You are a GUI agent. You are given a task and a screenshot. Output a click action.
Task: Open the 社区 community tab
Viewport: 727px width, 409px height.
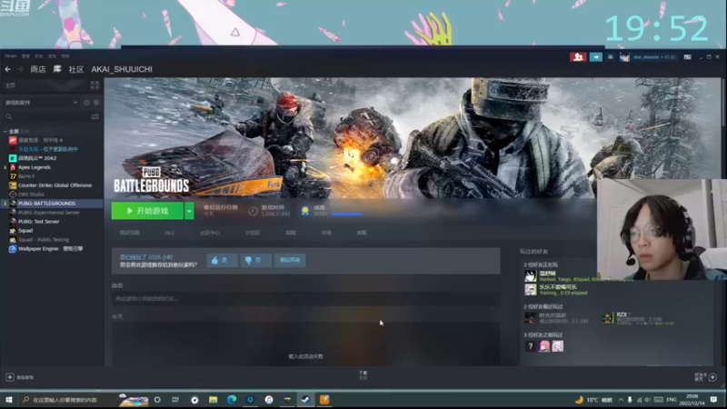click(76, 69)
